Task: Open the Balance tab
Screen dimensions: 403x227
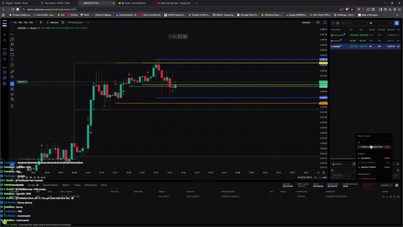Action: [66, 185]
